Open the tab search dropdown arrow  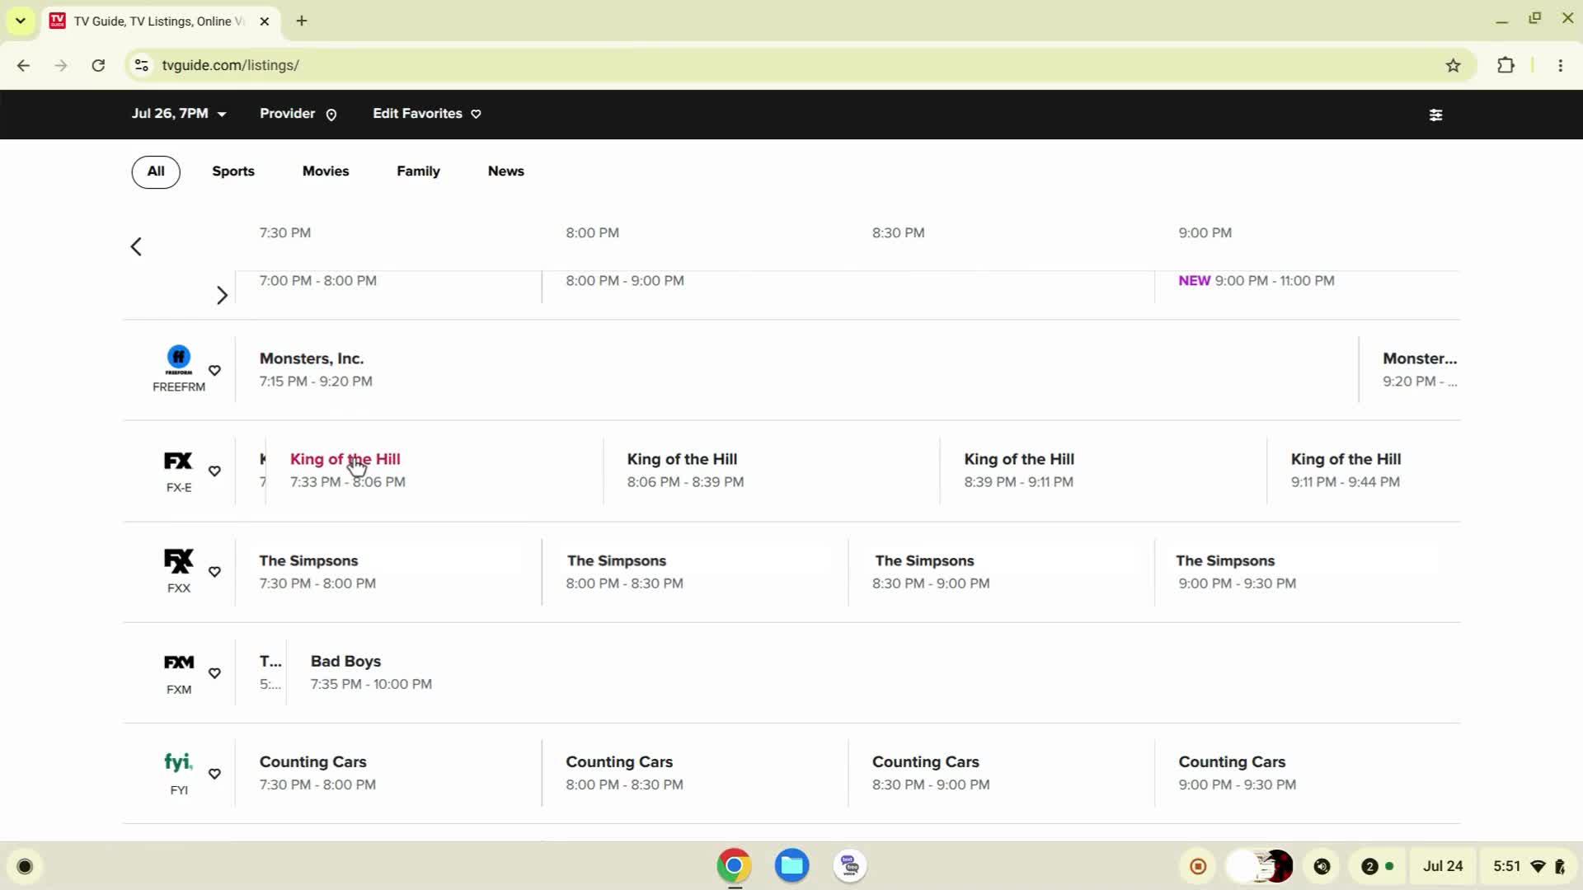point(21,21)
